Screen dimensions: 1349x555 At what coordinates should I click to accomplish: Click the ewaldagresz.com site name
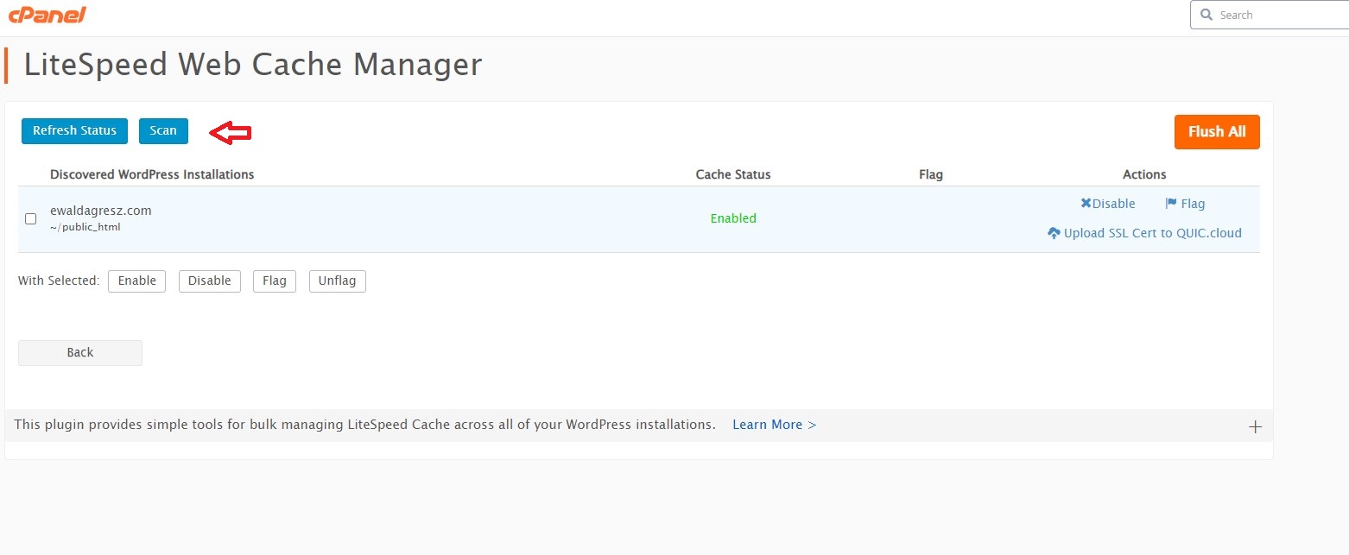101,211
